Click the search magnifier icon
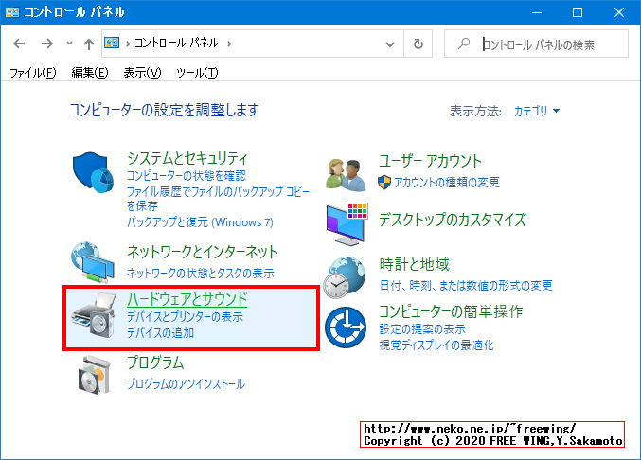 coord(464,44)
